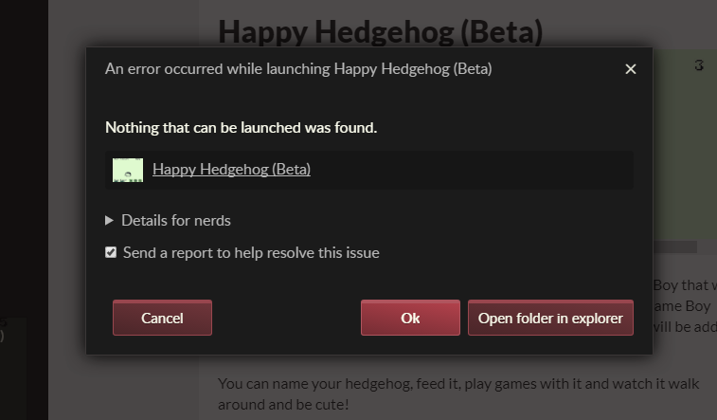The width and height of the screenshot is (717, 420).
Task: Click the page heading Happy Hedgehog (Beta)
Action: pyautogui.click(x=380, y=30)
